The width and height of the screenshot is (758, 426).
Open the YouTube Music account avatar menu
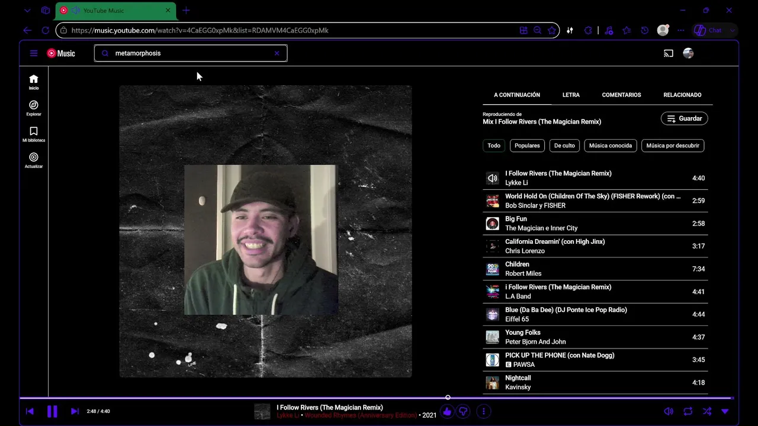688,53
